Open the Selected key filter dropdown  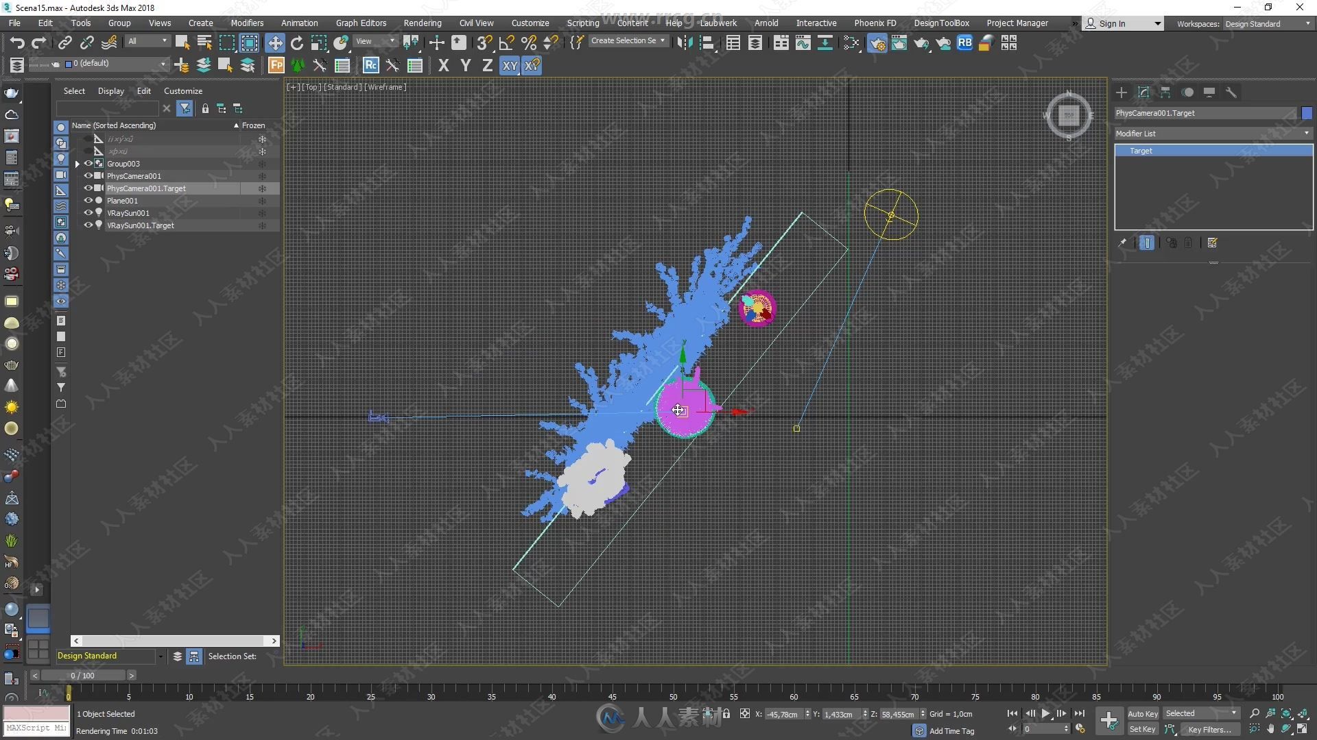(x=1201, y=713)
